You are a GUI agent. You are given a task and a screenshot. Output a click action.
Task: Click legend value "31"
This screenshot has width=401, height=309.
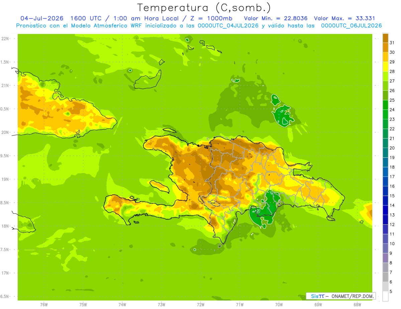(392, 42)
